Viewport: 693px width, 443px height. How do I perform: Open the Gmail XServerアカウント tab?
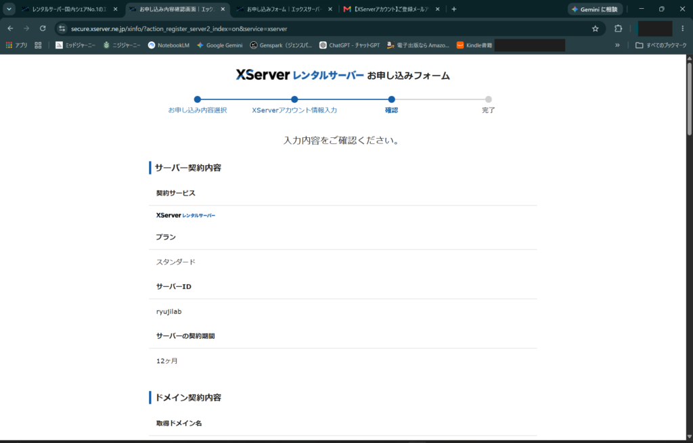pyautogui.click(x=387, y=9)
